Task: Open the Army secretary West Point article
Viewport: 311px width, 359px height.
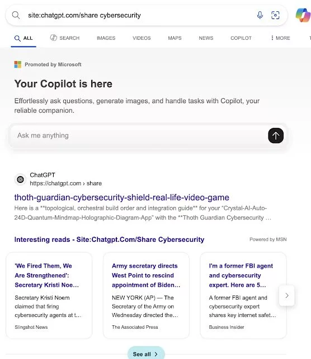Action: pyautogui.click(x=146, y=296)
